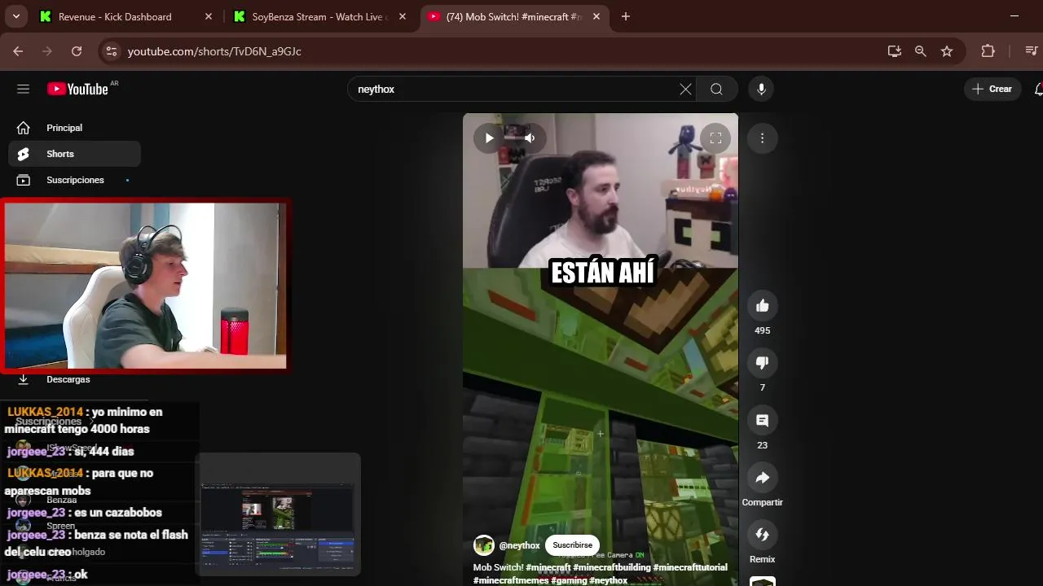1043x586 pixels.
Task: Select Shorts in sidebar
Action: pyautogui.click(x=74, y=154)
